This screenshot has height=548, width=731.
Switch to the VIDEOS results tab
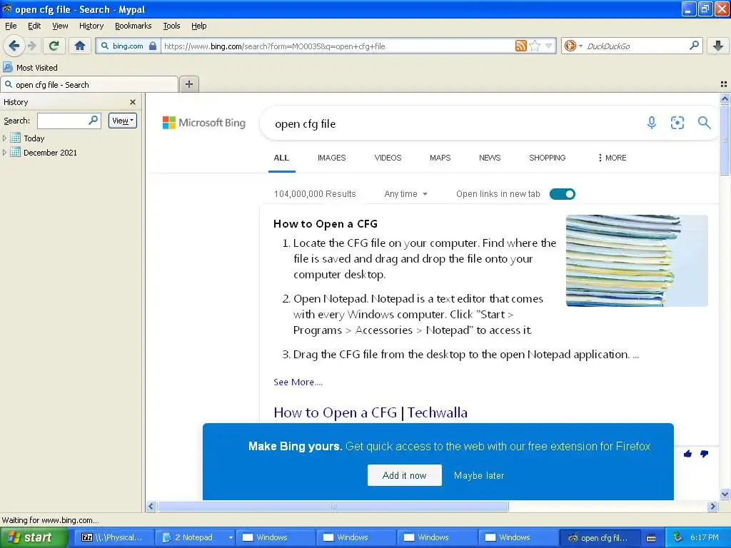[x=388, y=158]
